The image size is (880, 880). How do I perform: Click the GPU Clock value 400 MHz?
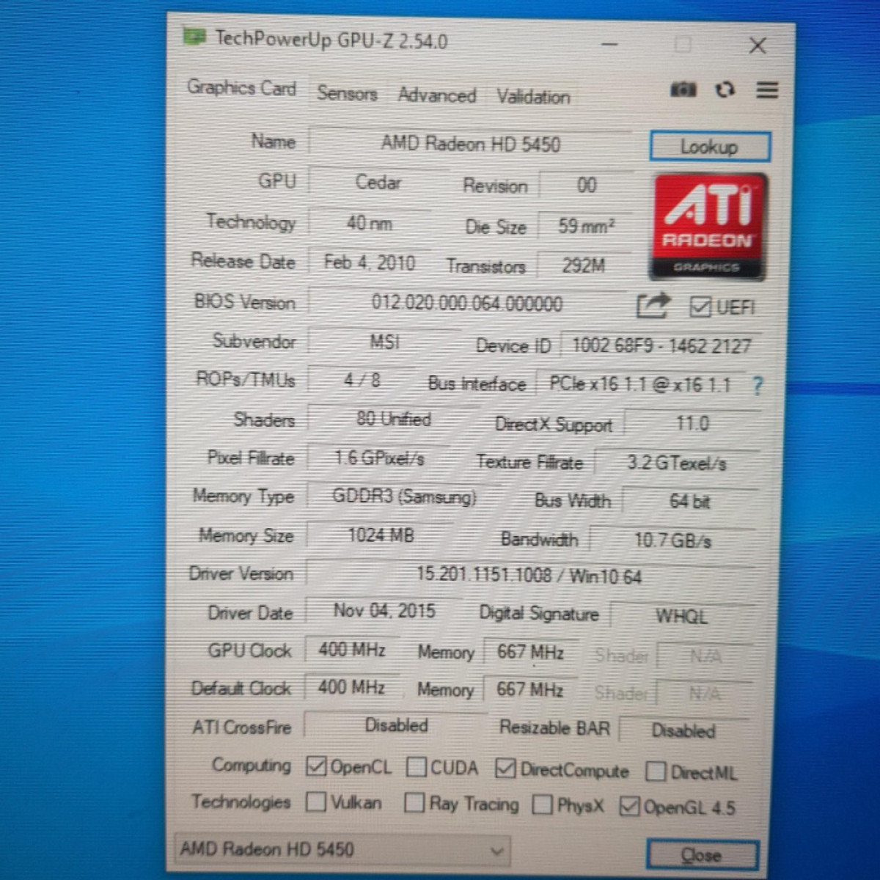[352, 650]
